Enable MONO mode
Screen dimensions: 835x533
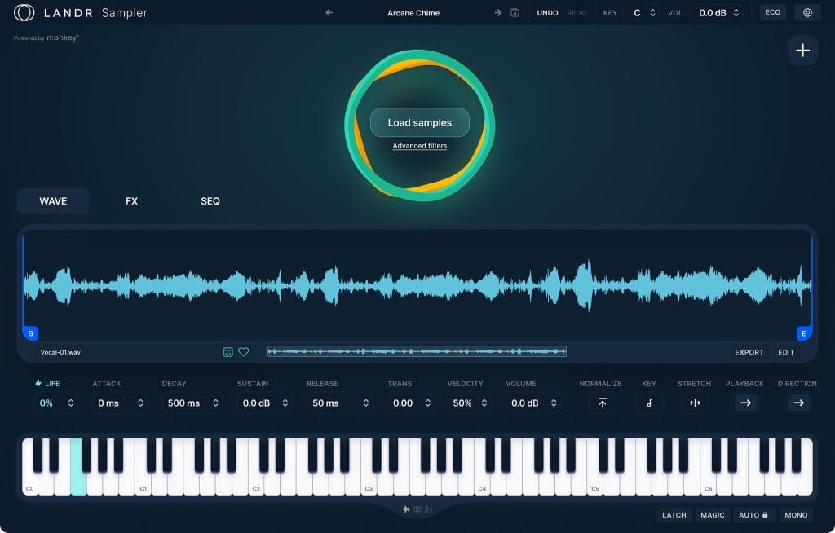pos(796,514)
